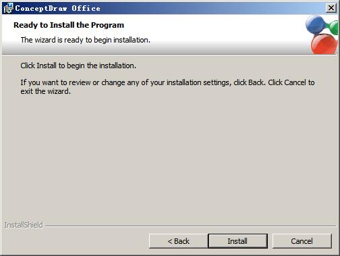Select the Ready to Install the Program heading
This screenshot has height=256, width=340.
(69, 25)
